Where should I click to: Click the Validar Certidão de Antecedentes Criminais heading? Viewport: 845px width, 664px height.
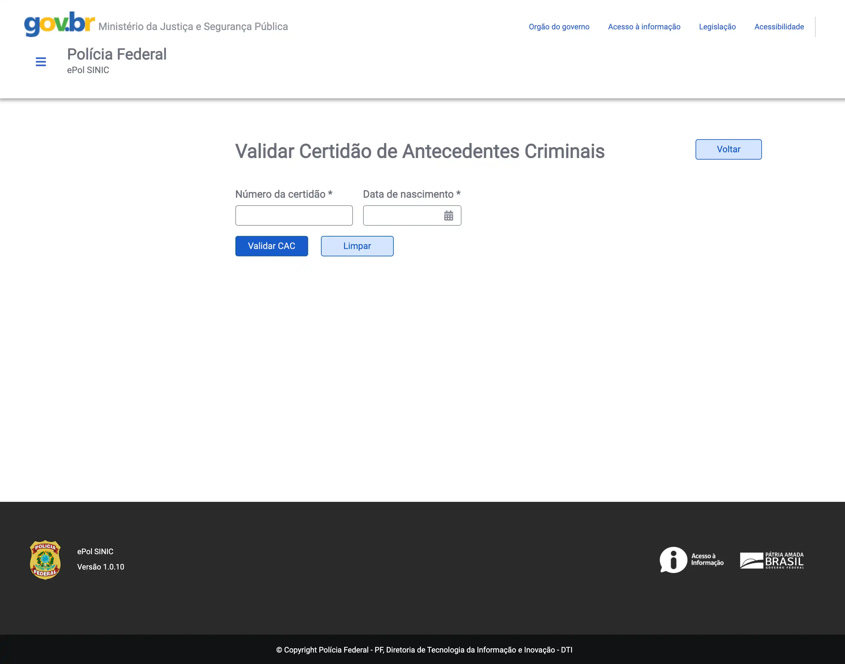(x=420, y=151)
